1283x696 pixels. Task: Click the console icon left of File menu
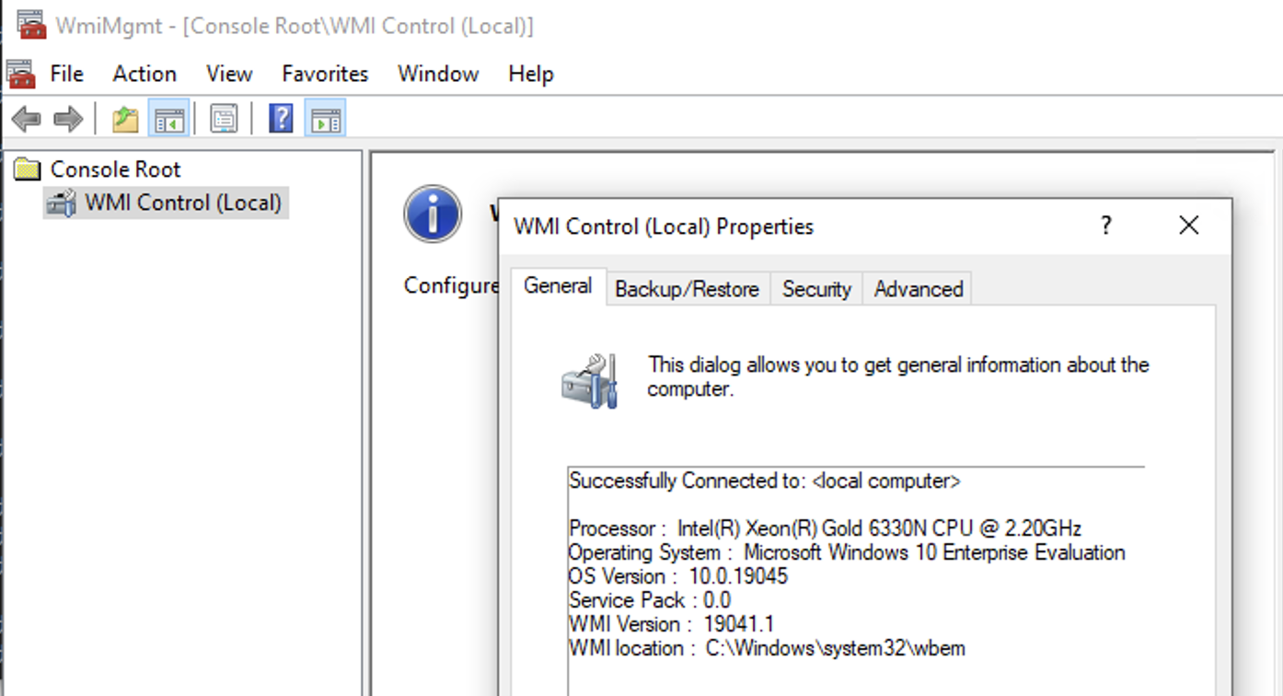(x=20, y=74)
